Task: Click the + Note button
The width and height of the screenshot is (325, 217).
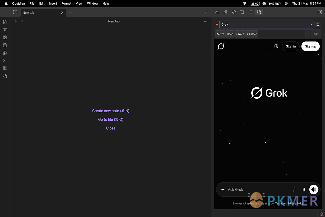Action: pos(240,34)
